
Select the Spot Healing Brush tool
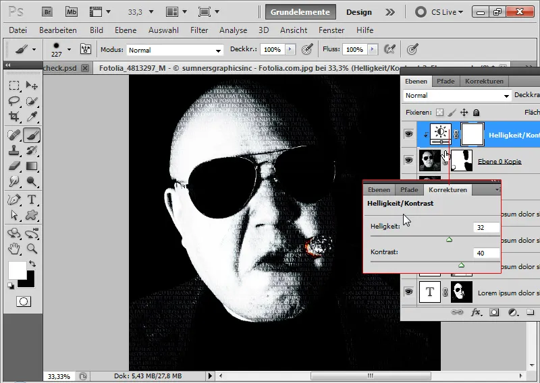point(14,135)
